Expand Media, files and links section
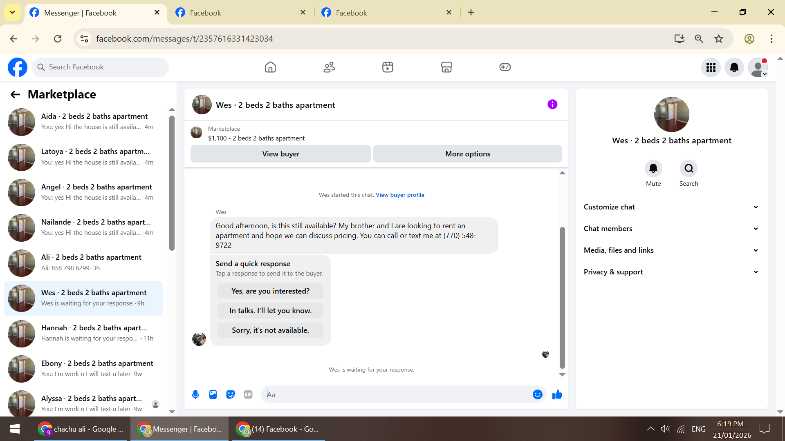The image size is (785, 441). [671, 250]
